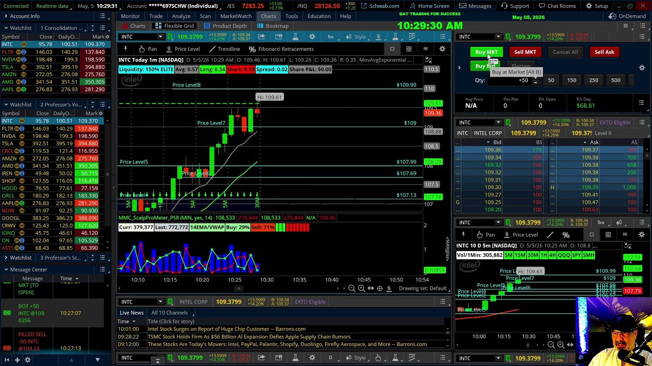Collapse the Account Info section
652x366 pixels.
(x=6, y=16)
